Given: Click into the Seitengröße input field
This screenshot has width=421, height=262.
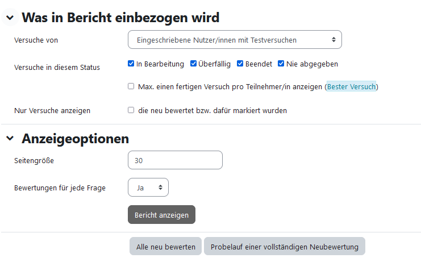Looking at the screenshot, I should (x=175, y=160).
